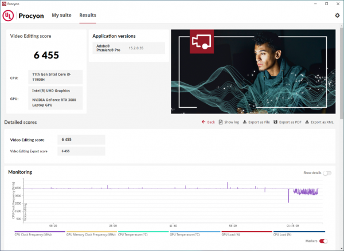This screenshot has width=344, height=251.
Task: Click the red Back arrow icon
Action: point(204,122)
